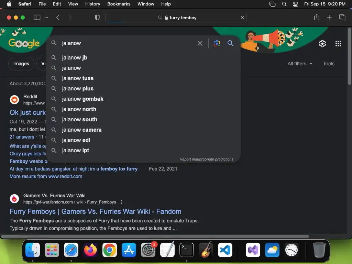Select the 'jalanow camera' suggestion

tap(143, 130)
